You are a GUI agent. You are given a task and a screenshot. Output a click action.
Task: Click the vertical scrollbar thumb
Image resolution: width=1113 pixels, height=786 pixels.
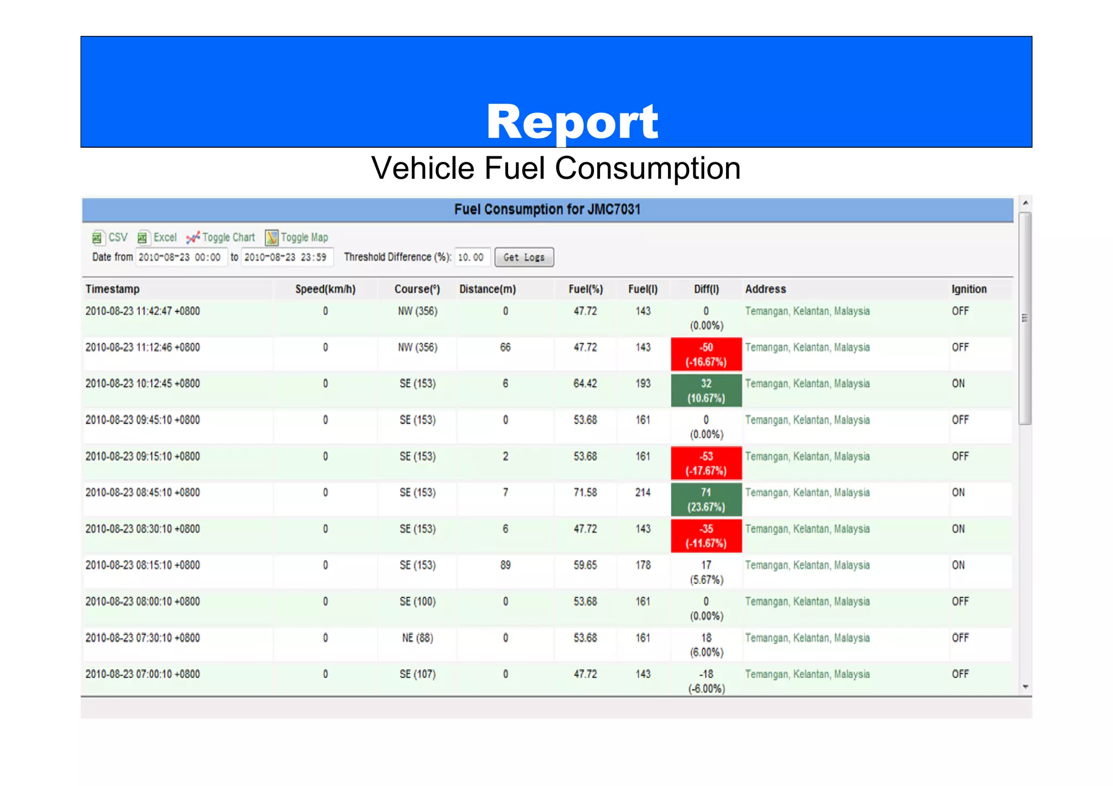(x=1025, y=318)
